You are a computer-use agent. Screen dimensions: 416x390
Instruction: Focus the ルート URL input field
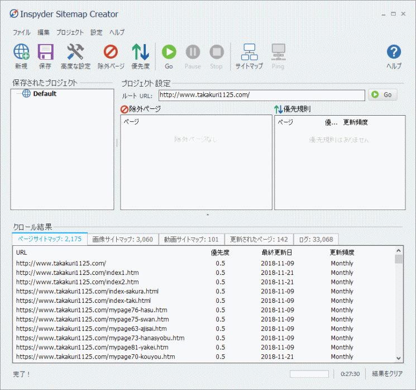pos(261,95)
